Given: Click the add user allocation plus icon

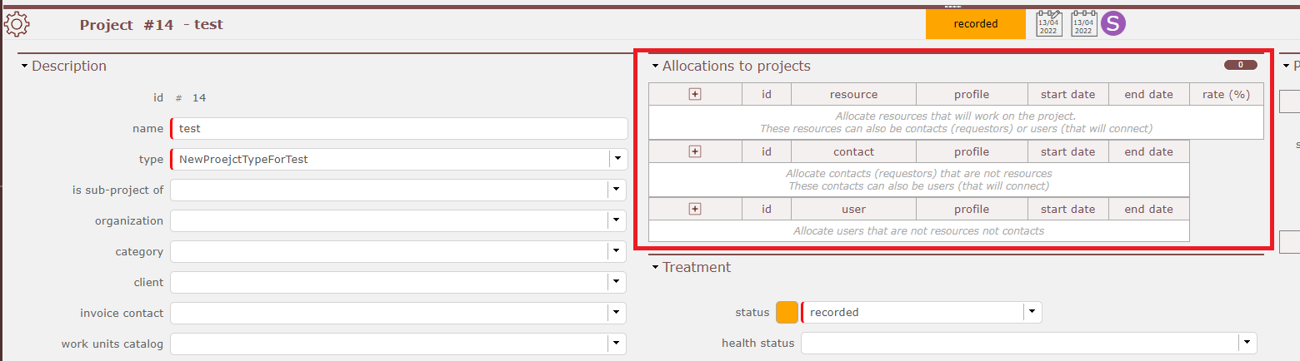Looking at the screenshot, I should (x=695, y=209).
